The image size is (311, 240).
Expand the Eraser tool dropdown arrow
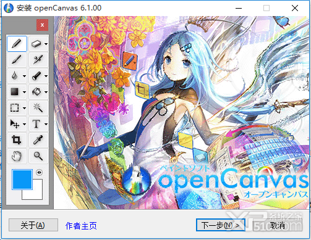click(46, 44)
